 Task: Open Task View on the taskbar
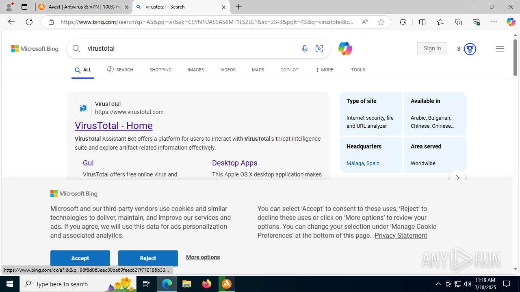[146, 284]
